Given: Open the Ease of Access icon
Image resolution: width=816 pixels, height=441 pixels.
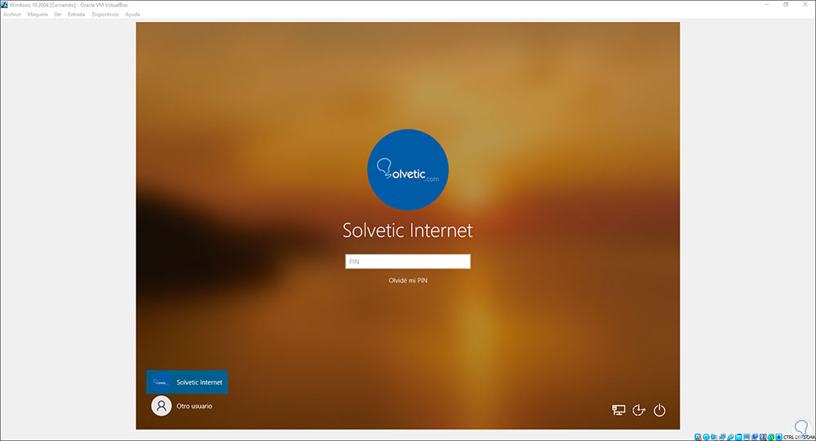Looking at the screenshot, I should 639,410.
